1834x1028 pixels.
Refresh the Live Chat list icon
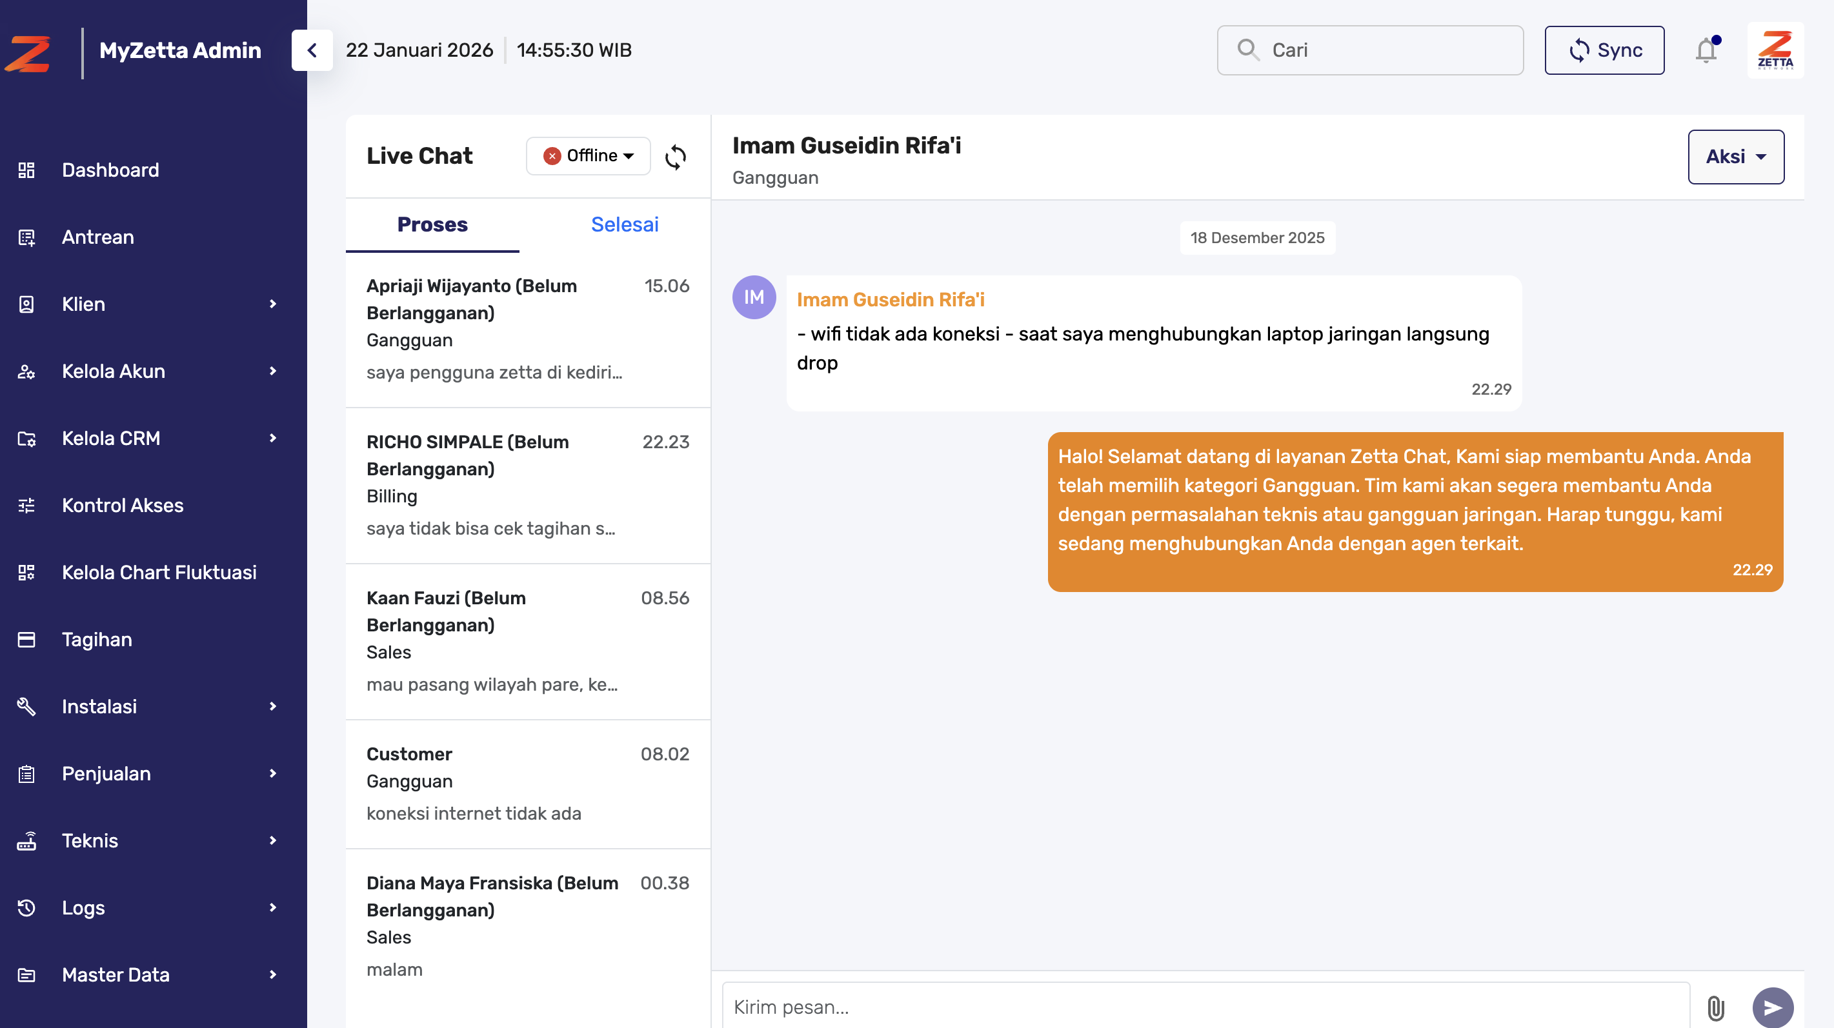[x=675, y=157]
